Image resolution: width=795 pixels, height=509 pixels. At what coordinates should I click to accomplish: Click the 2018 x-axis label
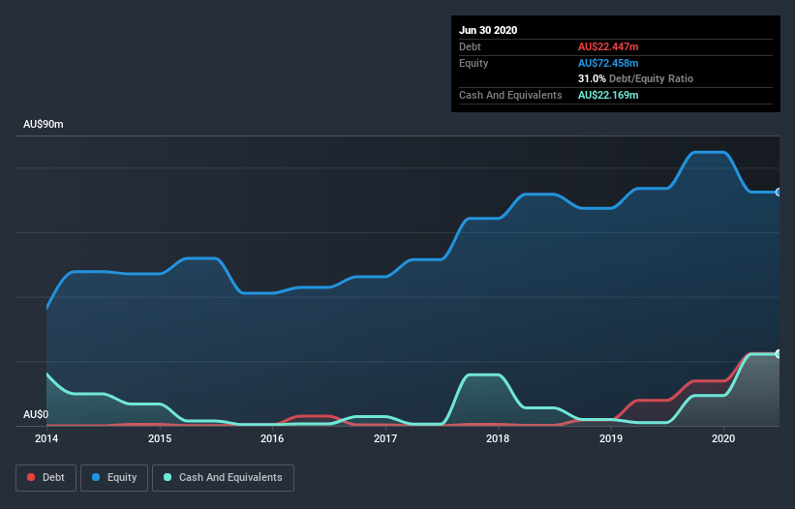click(x=498, y=438)
